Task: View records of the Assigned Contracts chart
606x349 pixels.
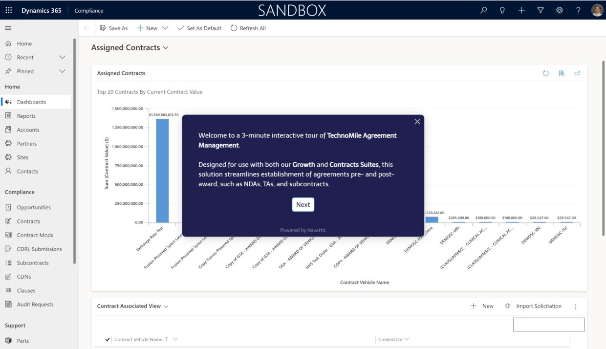Action: click(x=562, y=73)
